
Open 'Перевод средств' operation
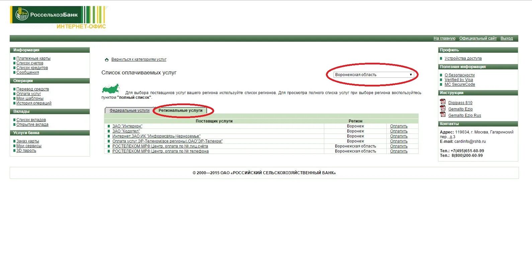pyautogui.click(x=33, y=89)
